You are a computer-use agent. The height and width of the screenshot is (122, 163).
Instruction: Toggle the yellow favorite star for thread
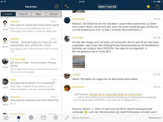(148, 7)
